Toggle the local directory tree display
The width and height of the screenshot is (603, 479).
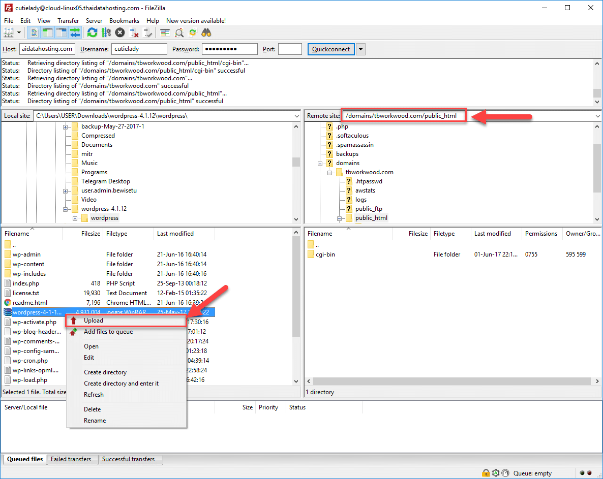coord(48,33)
